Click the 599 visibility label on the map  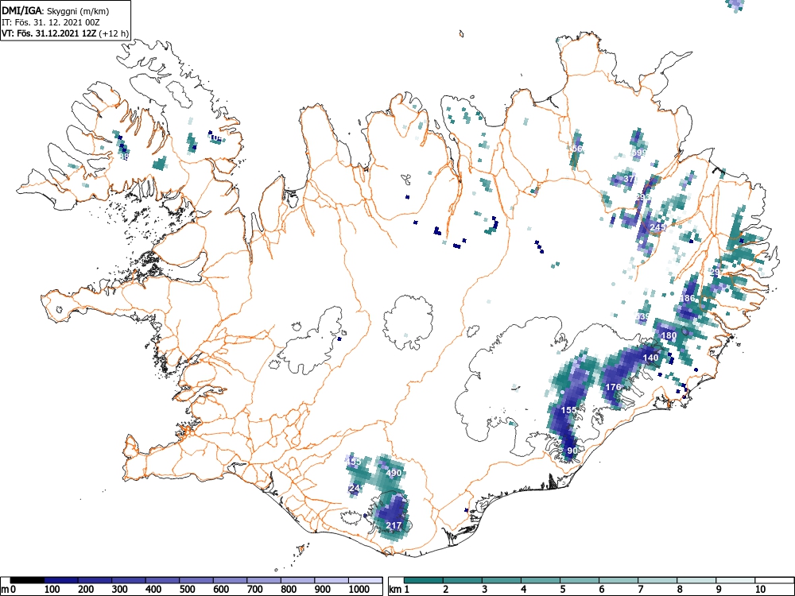tap(639, 153)
